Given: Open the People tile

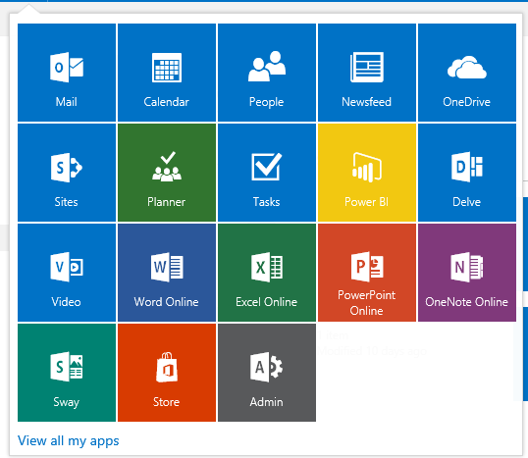Looking at the screenshot, I should [267, 73].
